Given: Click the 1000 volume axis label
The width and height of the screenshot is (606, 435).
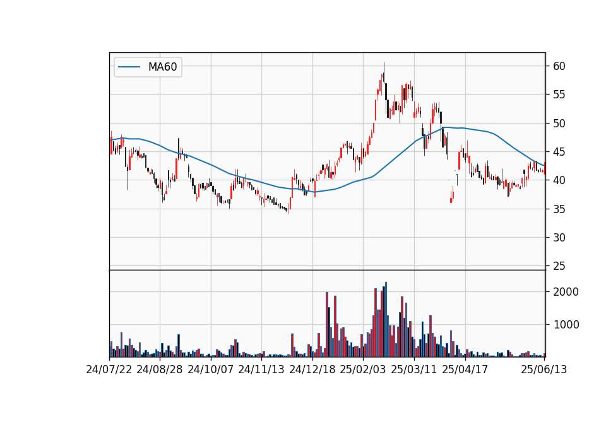Looking at the screenshot, I should point(566,325).
